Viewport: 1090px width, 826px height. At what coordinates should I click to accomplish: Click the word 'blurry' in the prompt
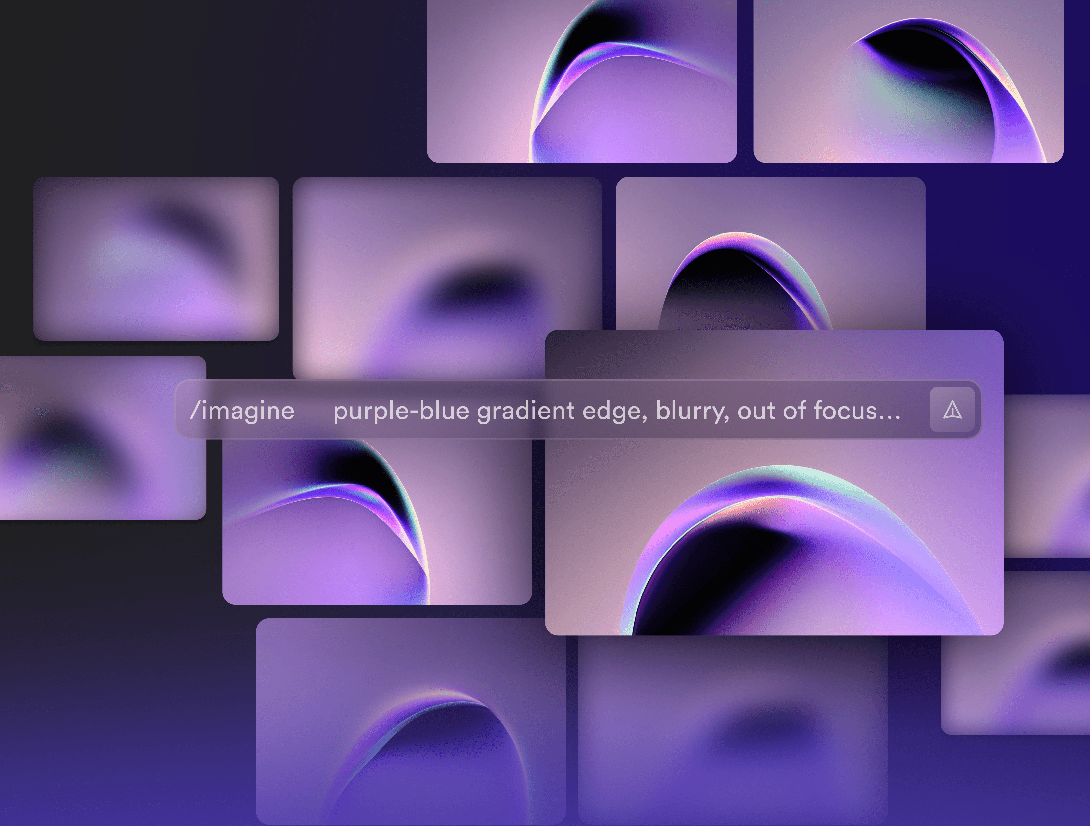pyautogui.click(x=692, y=411)
